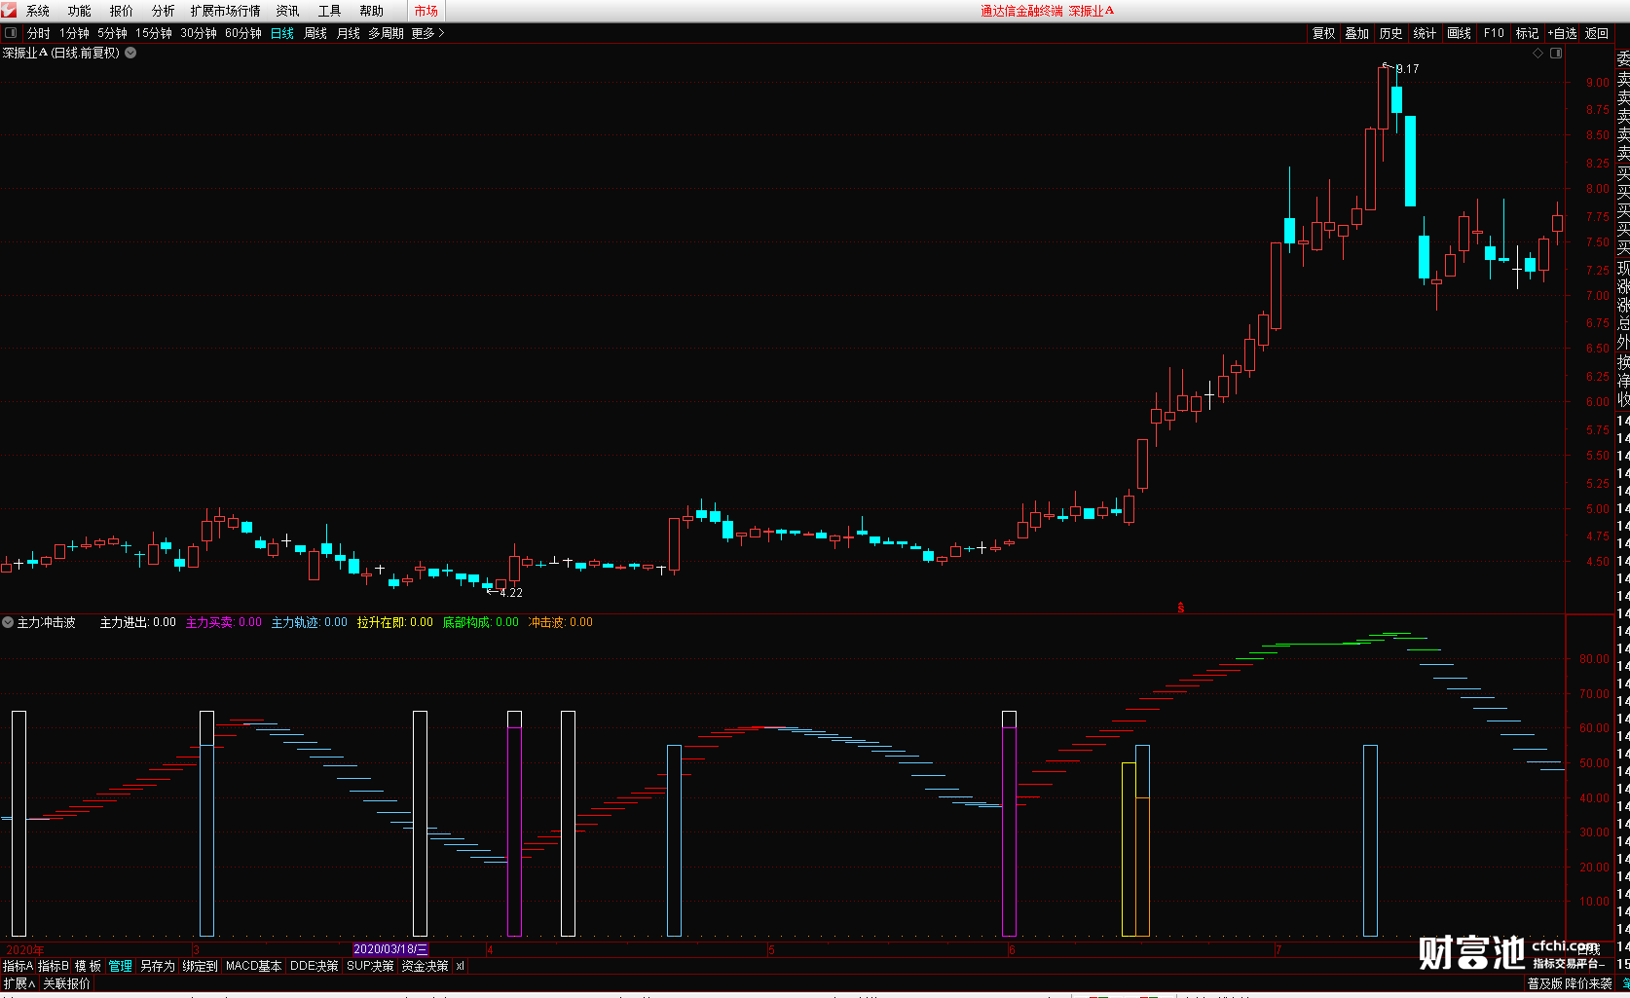
Task: Switch to 1分钟 chart period
Action: [x=74, y=33]
